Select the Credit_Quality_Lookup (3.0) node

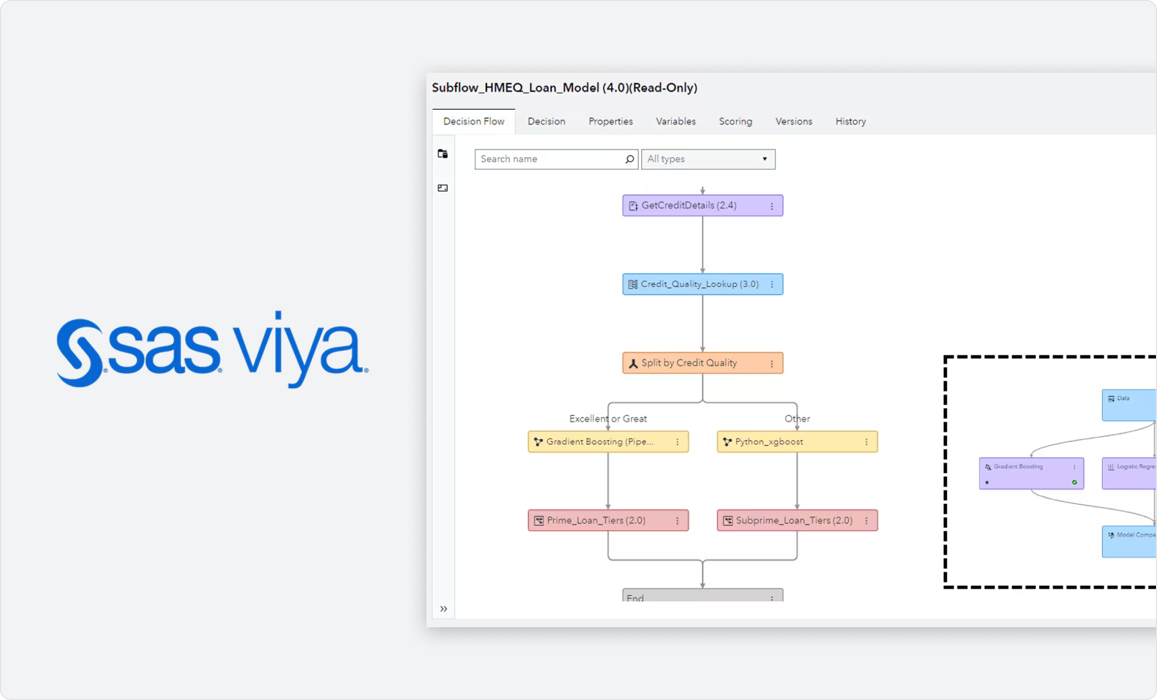pos(702,284)
